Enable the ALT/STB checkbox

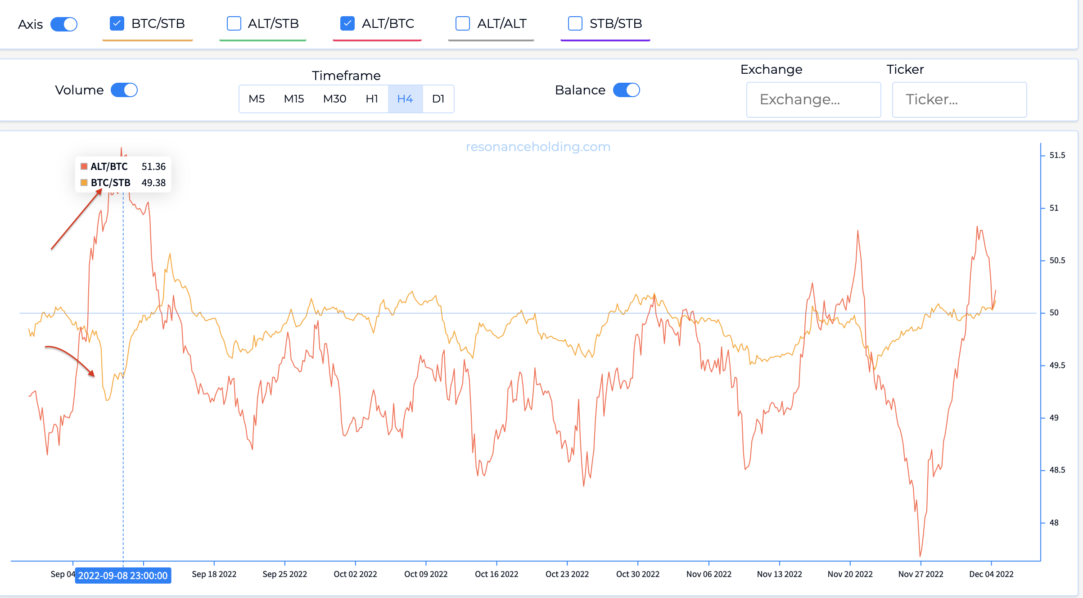pyautogui.click(x=234, y=23)
